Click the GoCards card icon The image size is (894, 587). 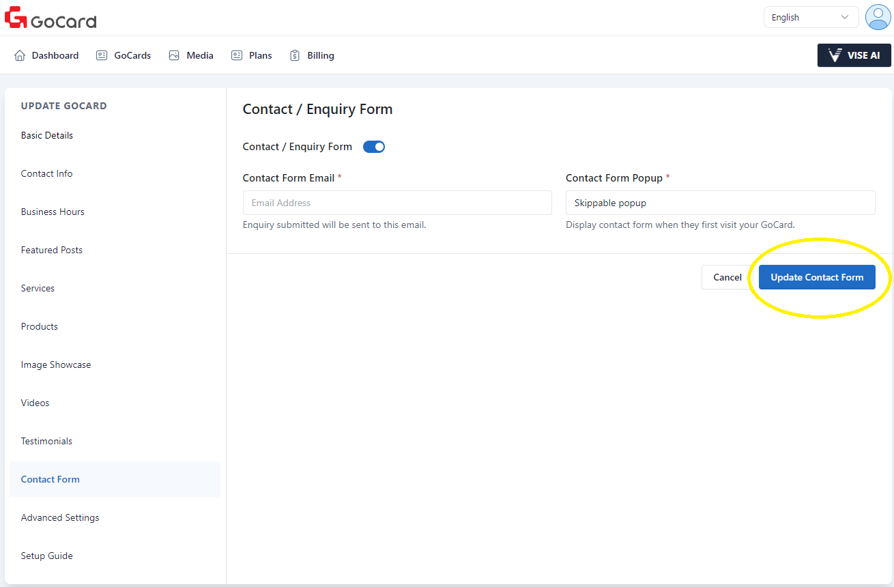[102, 55]
